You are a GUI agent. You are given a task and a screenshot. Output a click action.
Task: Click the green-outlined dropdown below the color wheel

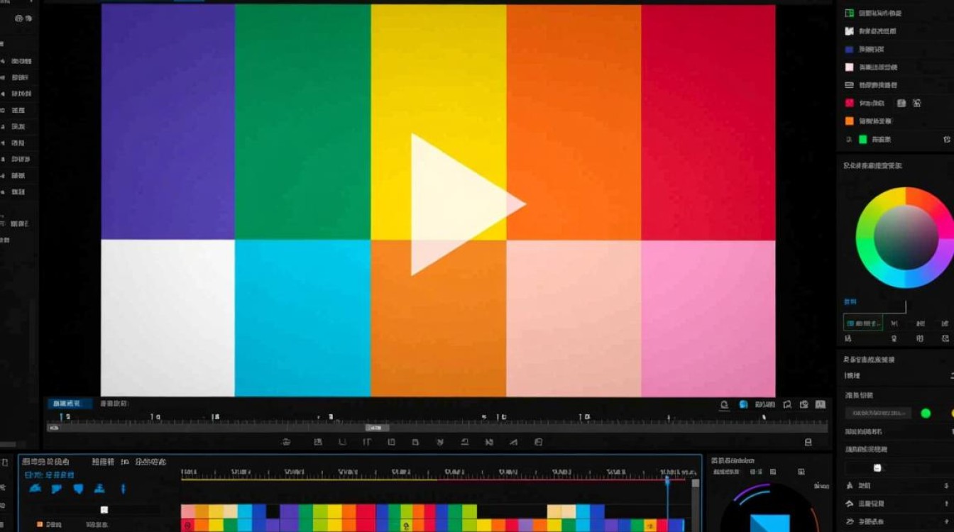pyautogui.click(x=862, y=323)
